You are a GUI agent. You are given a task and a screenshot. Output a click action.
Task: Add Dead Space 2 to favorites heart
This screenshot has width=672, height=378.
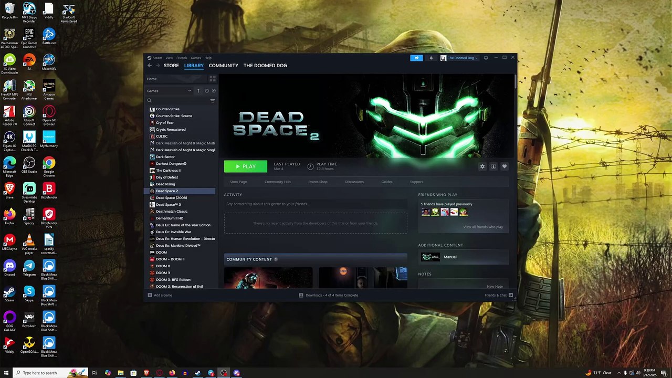click(505, 166)
